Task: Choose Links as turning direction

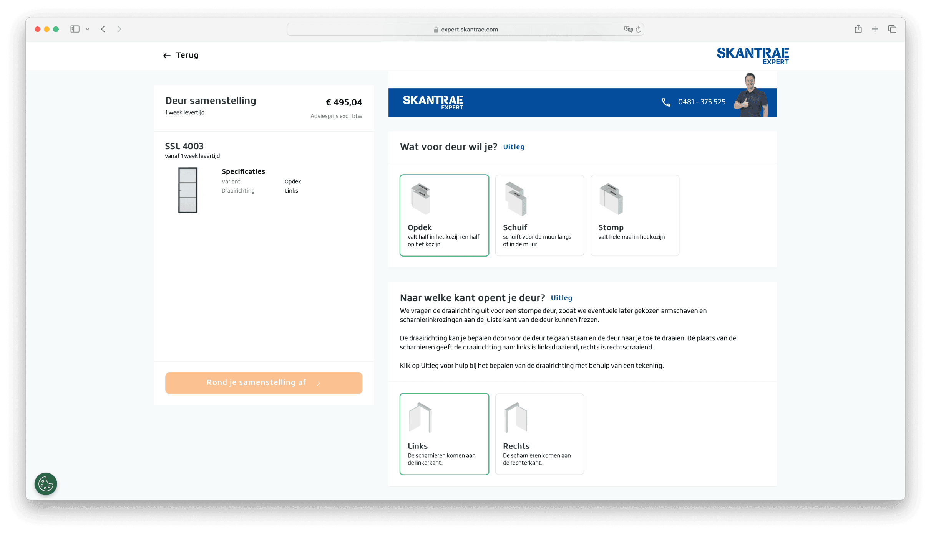Action: pos(444,434)
